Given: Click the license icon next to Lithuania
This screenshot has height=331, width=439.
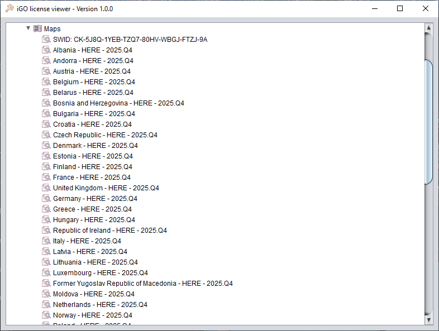Looking at the screenshot, I should click(x=46, y=262).
